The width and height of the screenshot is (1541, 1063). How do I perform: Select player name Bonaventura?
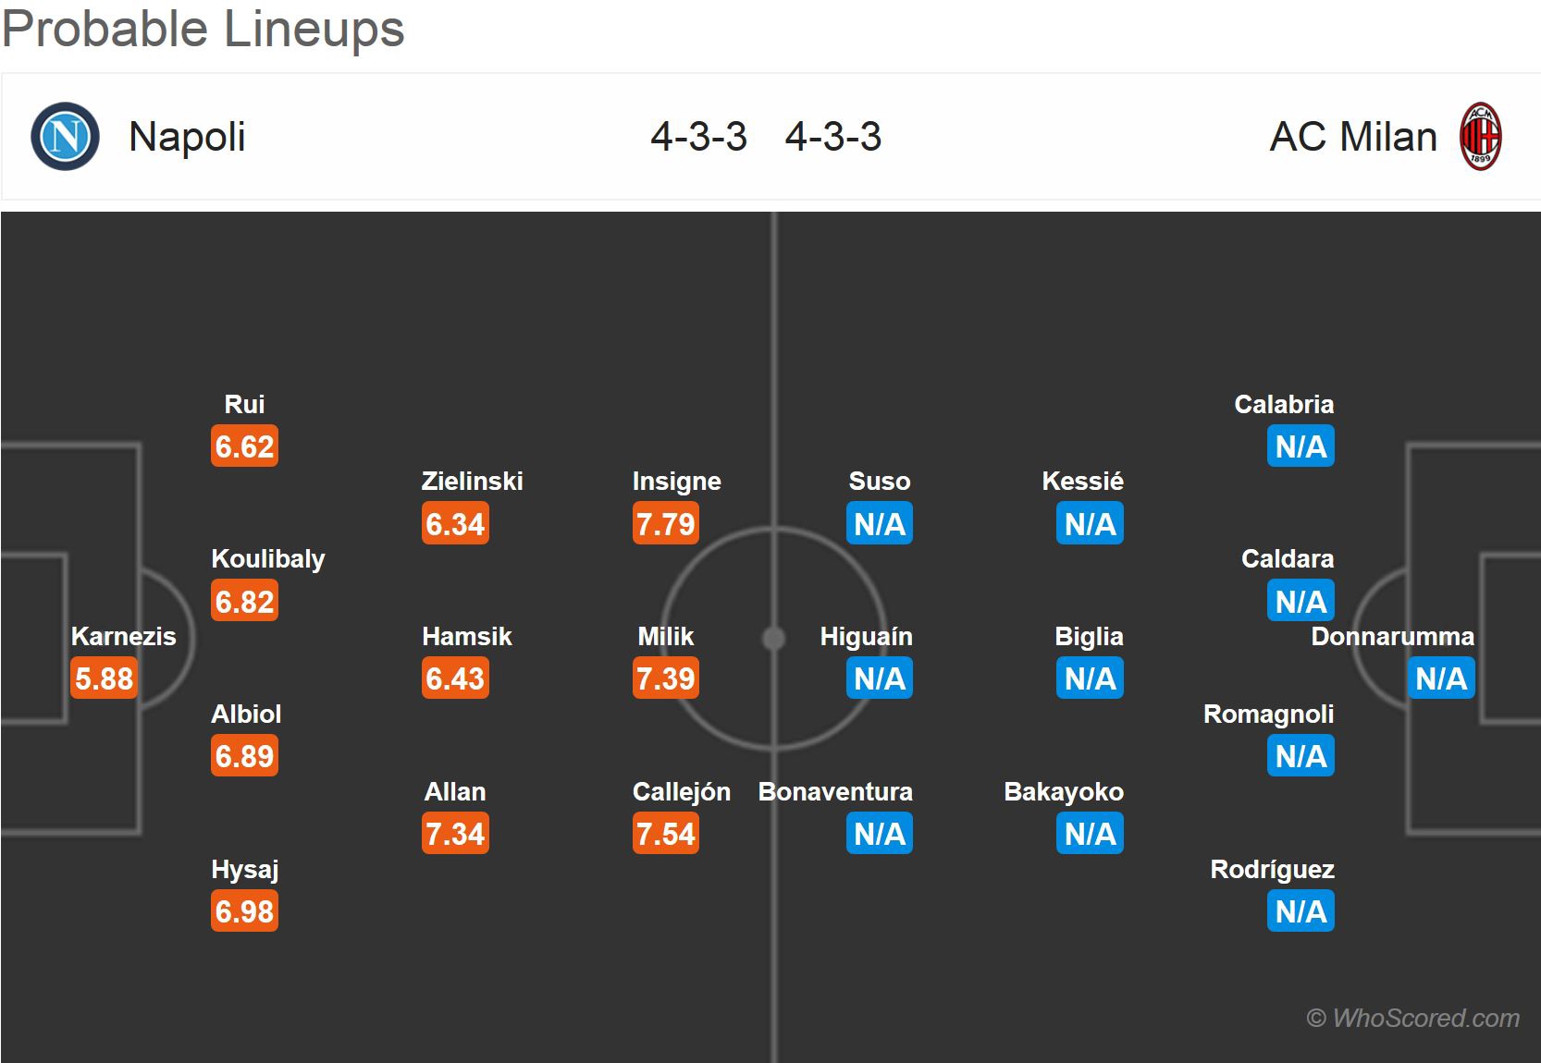coord(835,792)
